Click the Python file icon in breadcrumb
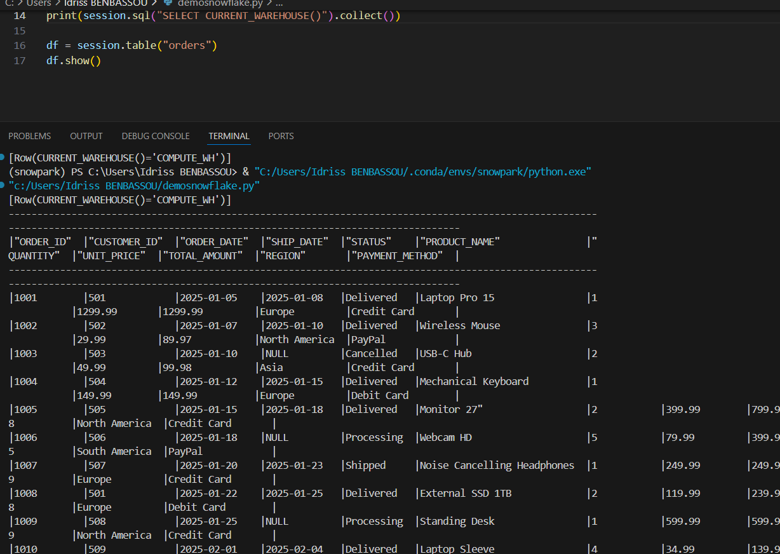 point(168,3)
